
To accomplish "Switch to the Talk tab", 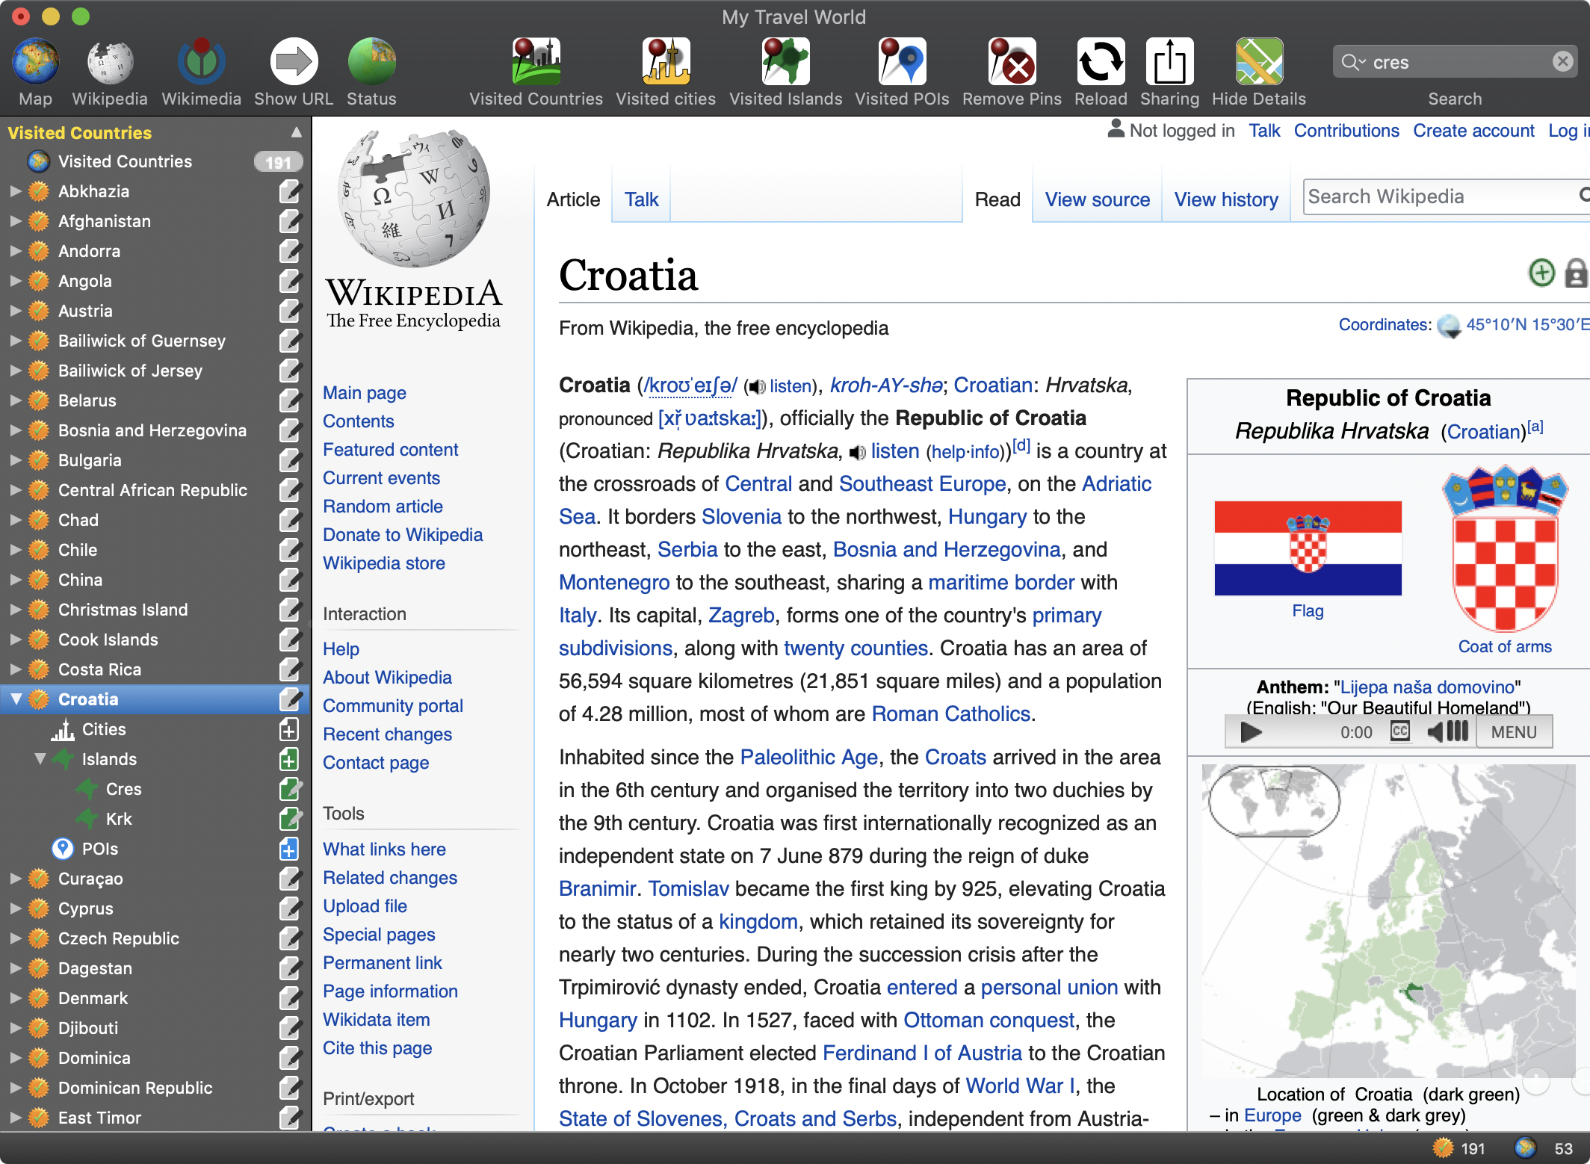I will [x=642, y=199].
